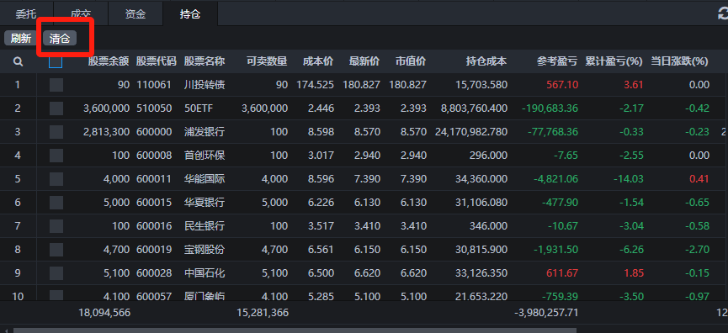
Task: Click the -190,683.36 loss value
Action: point(550,108)
